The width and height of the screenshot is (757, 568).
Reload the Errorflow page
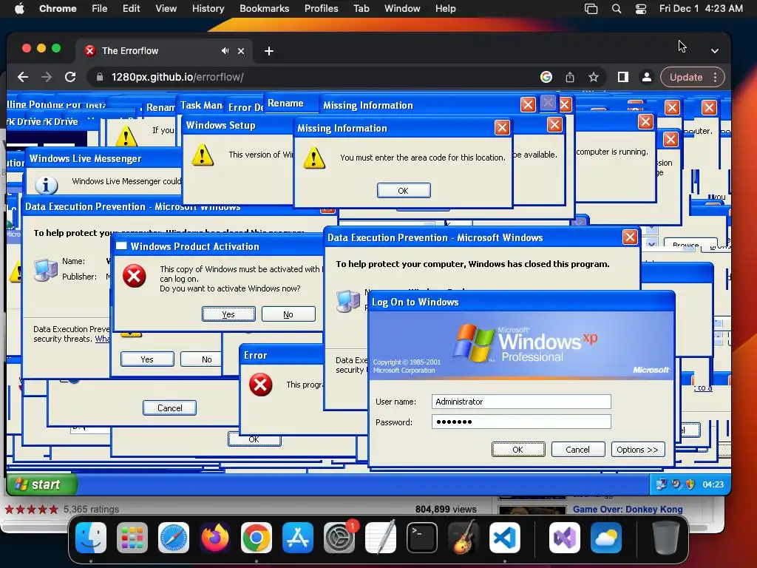pos(70,77)
